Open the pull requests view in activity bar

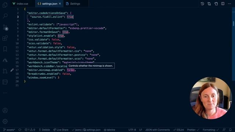pyautogui.click(x=5, y=71)
